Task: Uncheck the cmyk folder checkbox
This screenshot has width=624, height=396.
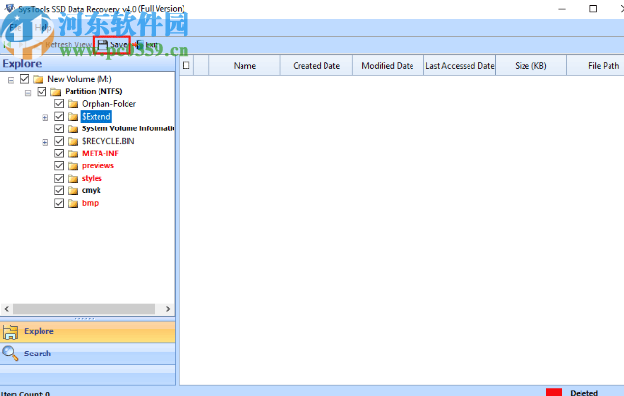Action: pos(59,190)
